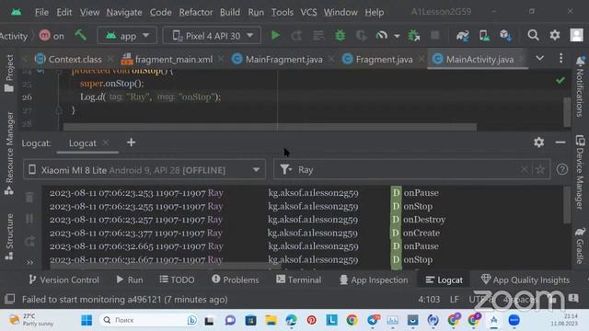Open the Structure side panel
The image size is (589, 331).
[9, 237]
